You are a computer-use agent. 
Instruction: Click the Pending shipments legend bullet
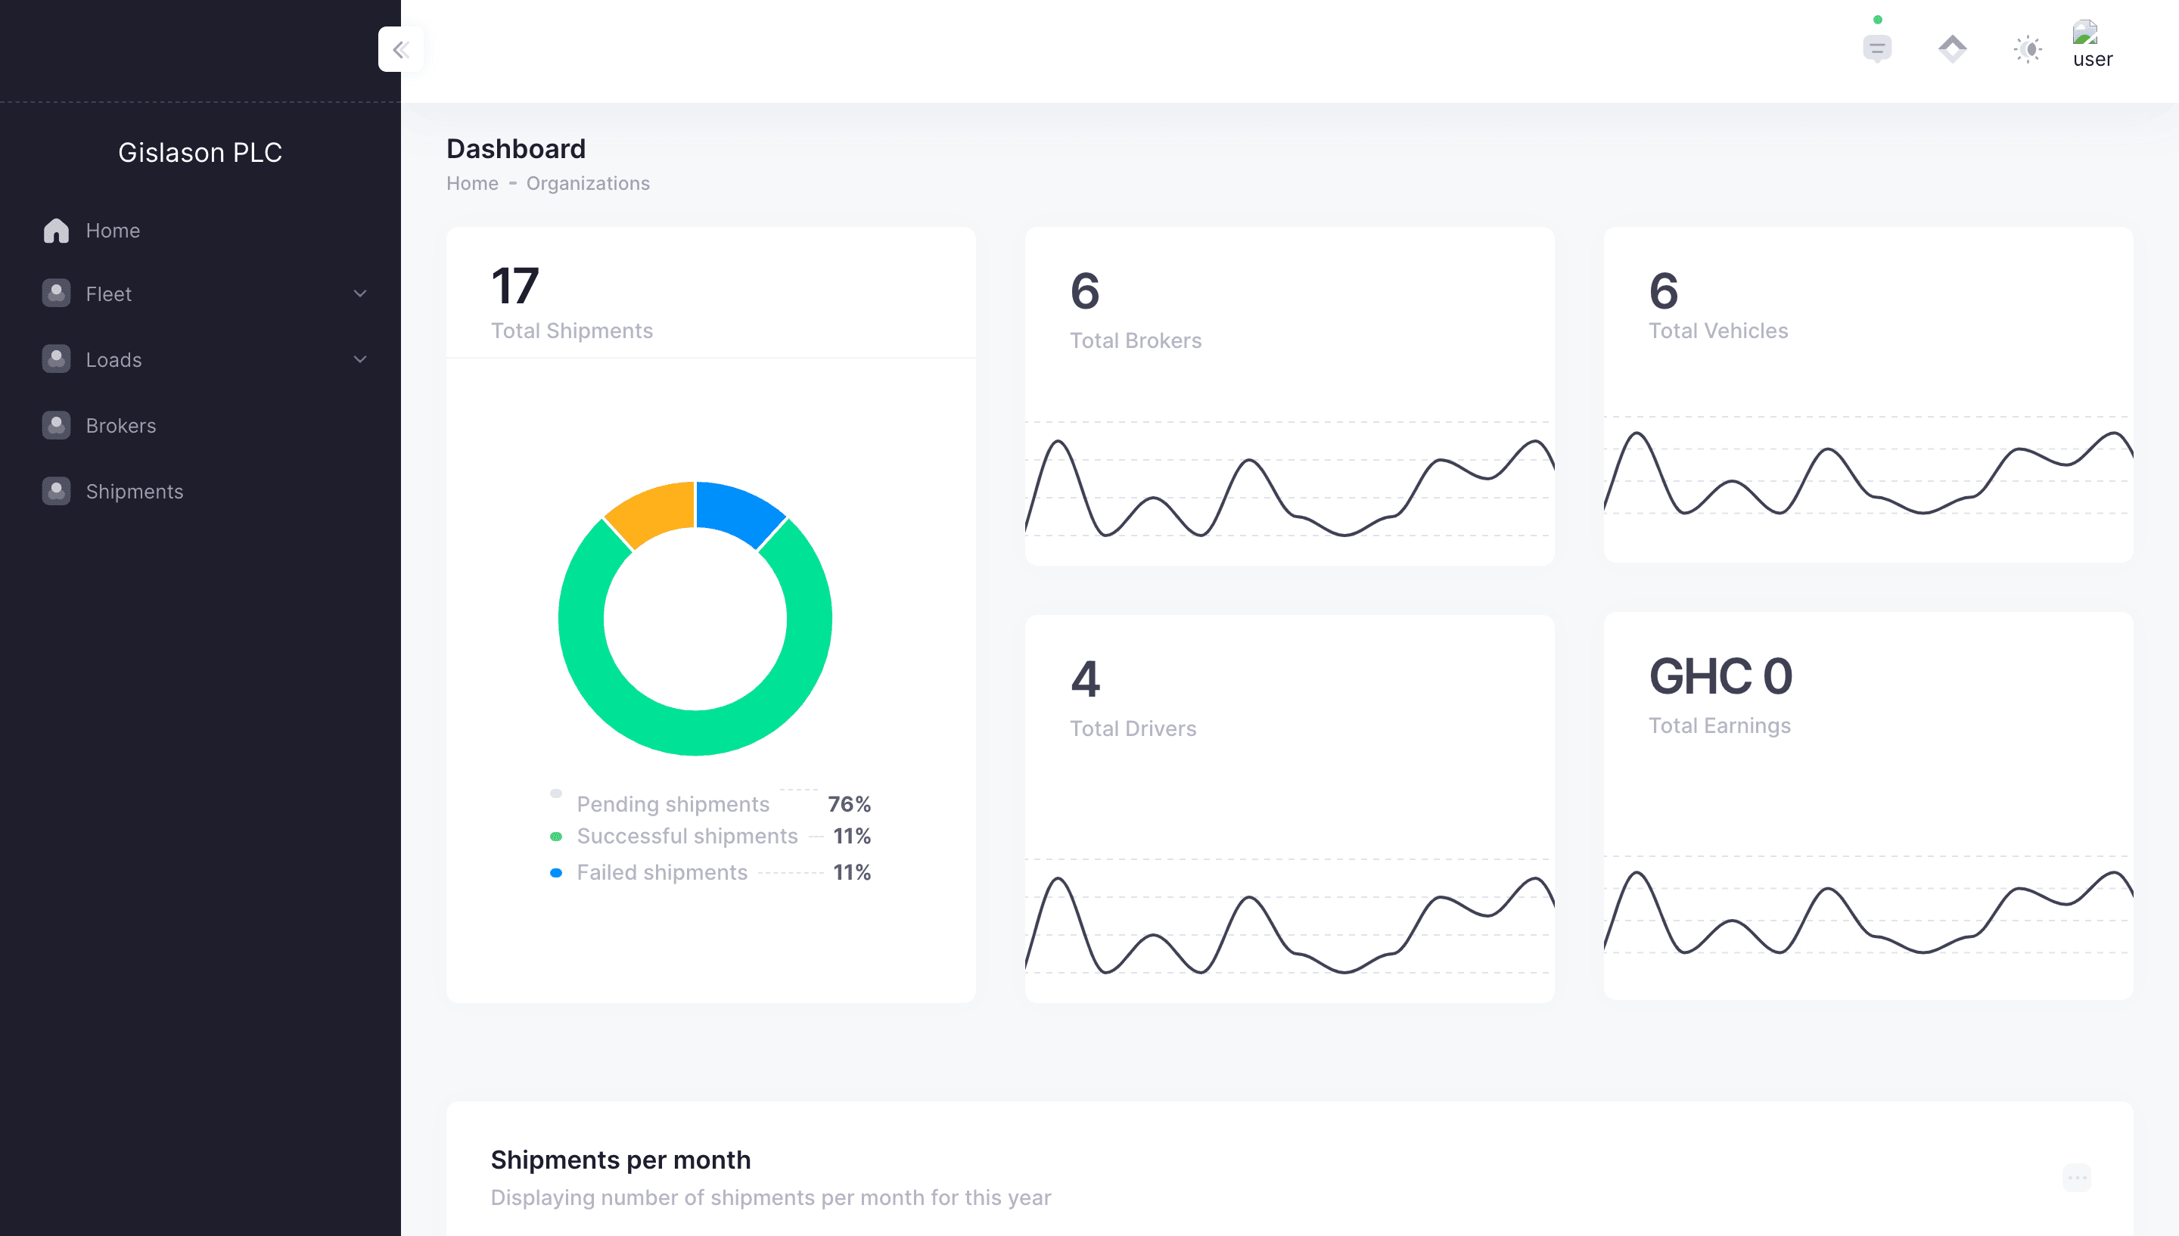tap(556, 793)
